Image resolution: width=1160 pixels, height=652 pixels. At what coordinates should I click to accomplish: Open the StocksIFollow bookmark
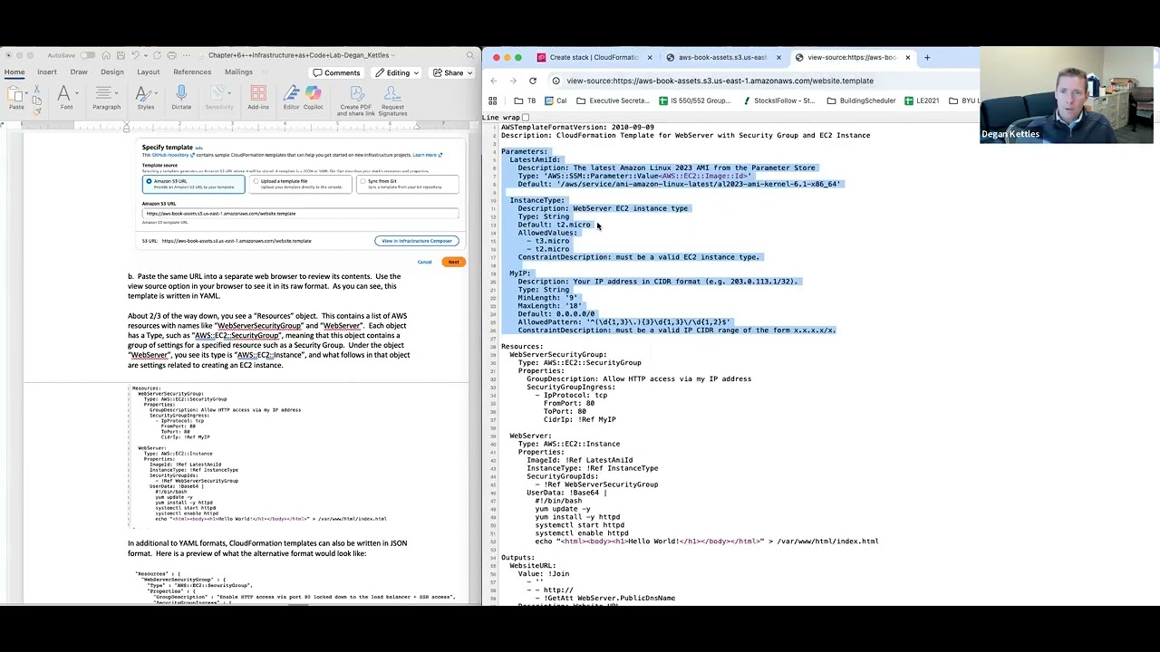778,101
